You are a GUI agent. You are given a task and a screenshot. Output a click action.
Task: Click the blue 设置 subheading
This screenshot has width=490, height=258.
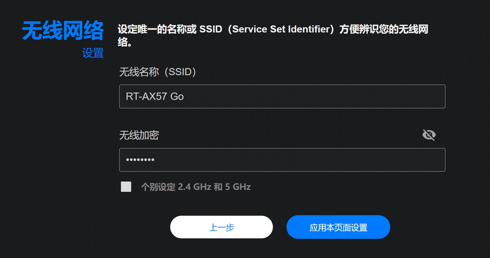tap(93, 53)
